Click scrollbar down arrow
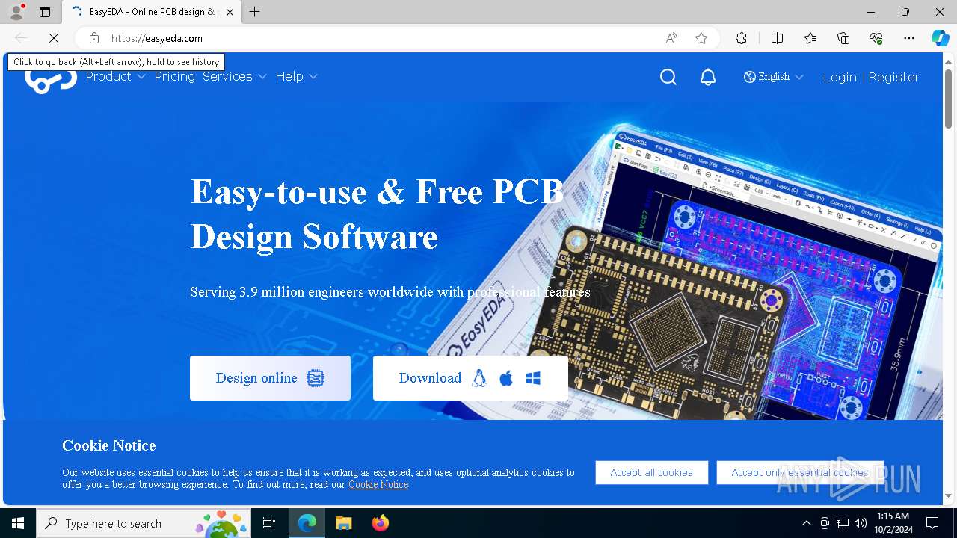Viewport: 957px width, 538px height. [x=949, y=496]
